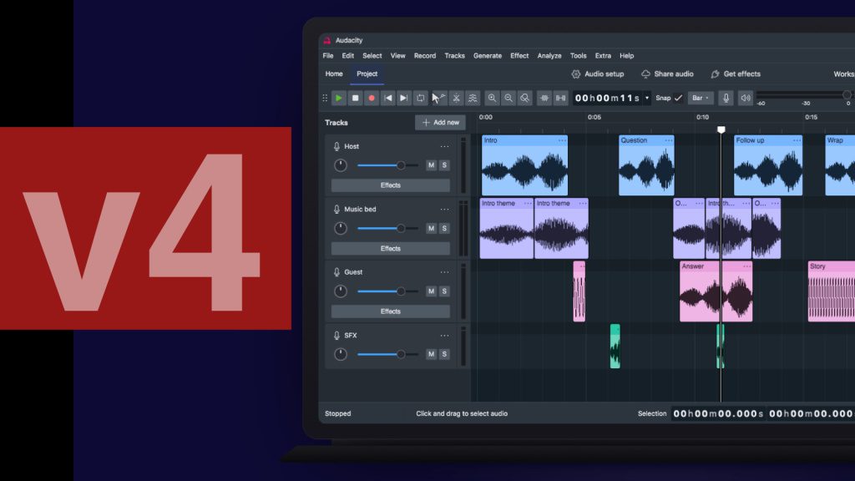Click the Music bed track volume slider

[387, 229]
